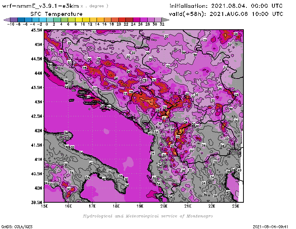Select the '14' value on the color scale
The height and width of the screenshot is (229, 296).
[97, 24]
